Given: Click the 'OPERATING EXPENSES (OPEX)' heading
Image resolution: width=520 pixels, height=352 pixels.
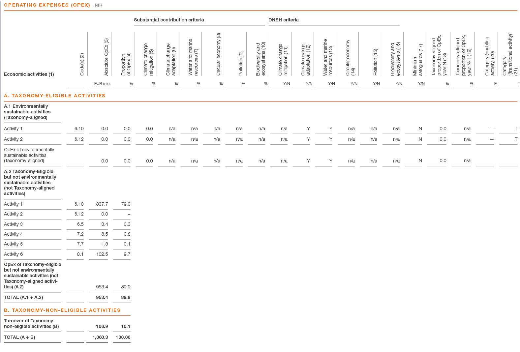Looking at the screenshot, I should 47,5.
